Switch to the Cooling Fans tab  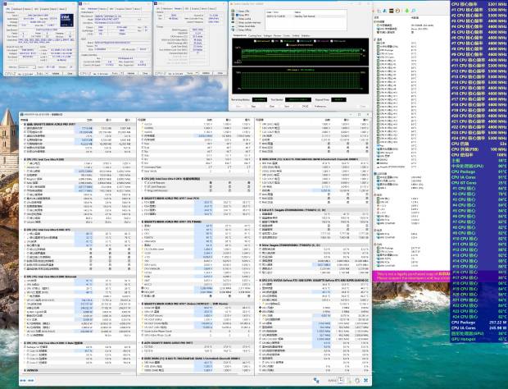255,35
